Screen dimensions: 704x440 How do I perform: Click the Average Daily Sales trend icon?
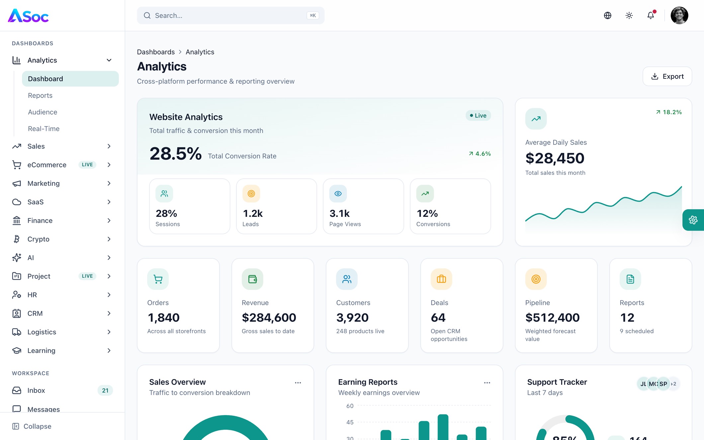536,119
